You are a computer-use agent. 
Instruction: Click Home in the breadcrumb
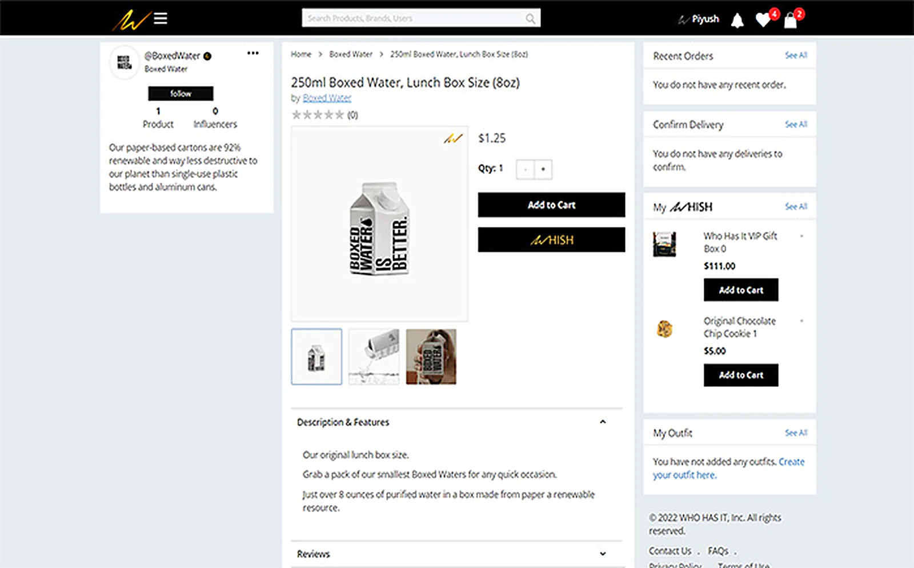[301, 54]
